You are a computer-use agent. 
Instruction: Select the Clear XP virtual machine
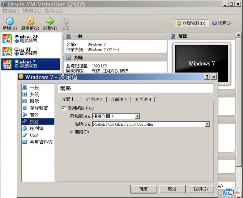click(31, 51)
